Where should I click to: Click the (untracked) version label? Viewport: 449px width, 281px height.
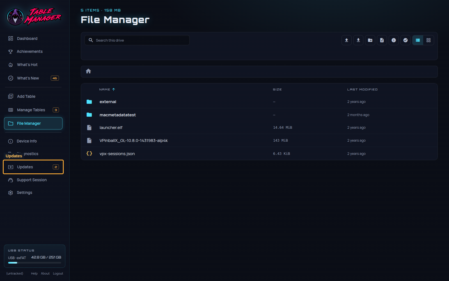(15, 273)
